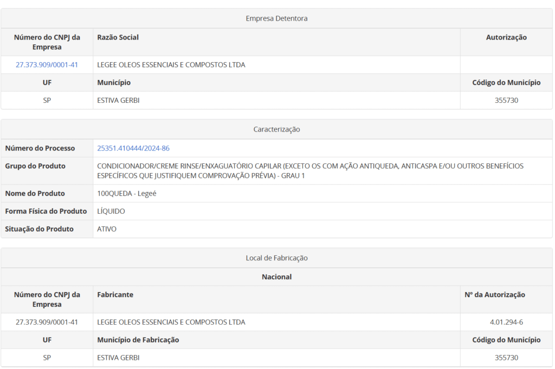Click the LÍQUIDO physical form value
The width and height of the screenshot is (555, 369).
click(x=111, y=212)
